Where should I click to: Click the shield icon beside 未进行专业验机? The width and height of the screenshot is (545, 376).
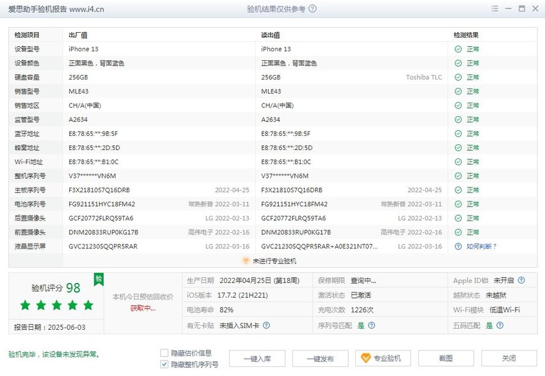pos(246,261)
